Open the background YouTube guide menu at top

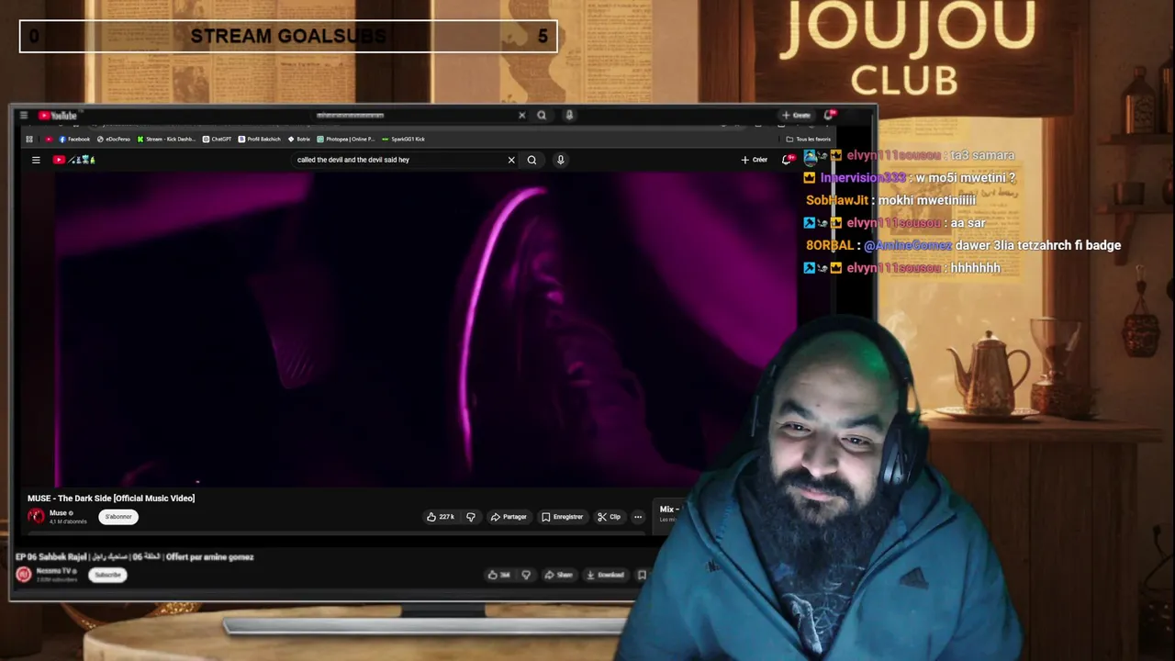pyautogui.click(x=23, y=116)
